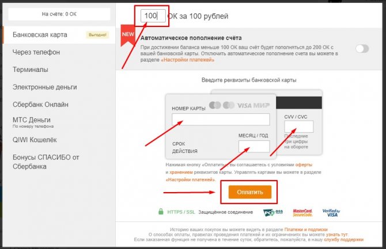Click the МИР logo on card form
Viewport: 386px width, 249px height.
coord(262,105)
